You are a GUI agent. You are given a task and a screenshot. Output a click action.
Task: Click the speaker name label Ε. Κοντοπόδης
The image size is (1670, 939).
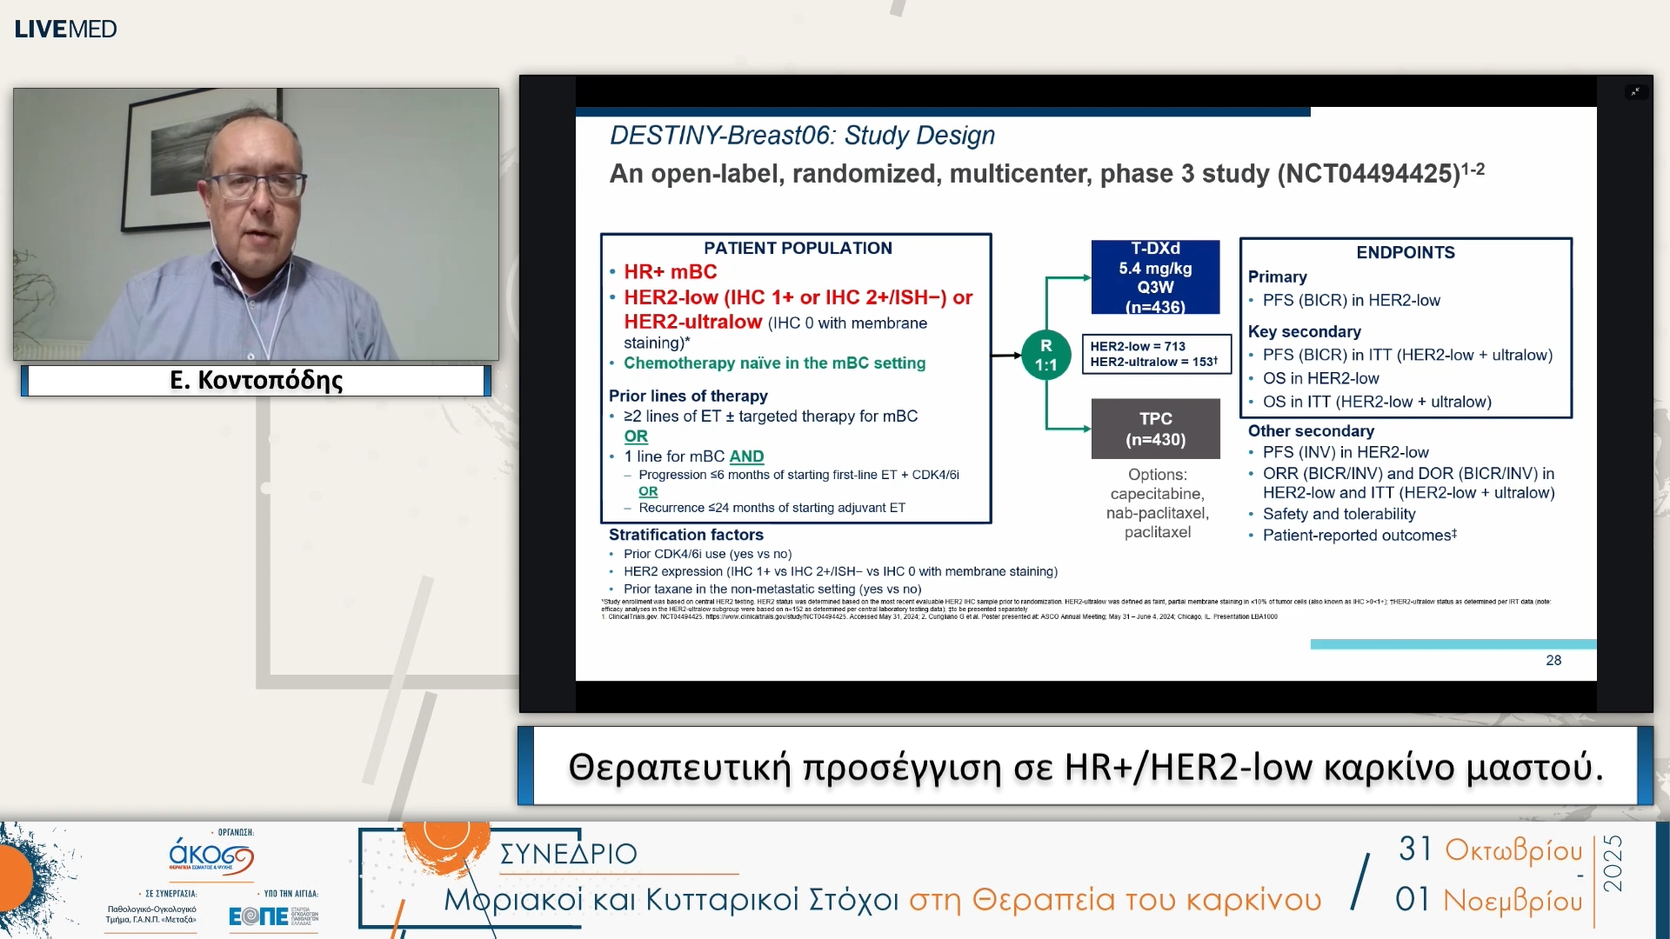tap(256, 381)
